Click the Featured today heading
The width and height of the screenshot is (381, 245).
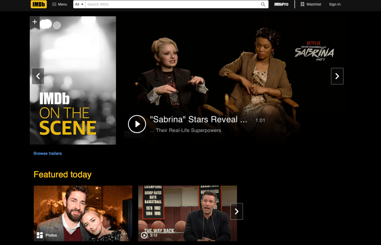pyautogui.click(x=63, y=175)
